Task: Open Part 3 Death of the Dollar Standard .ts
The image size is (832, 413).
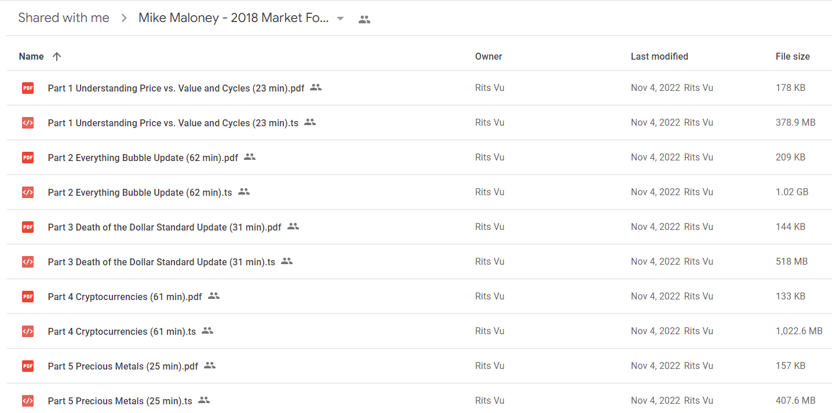Action: (x=162, y=262)
